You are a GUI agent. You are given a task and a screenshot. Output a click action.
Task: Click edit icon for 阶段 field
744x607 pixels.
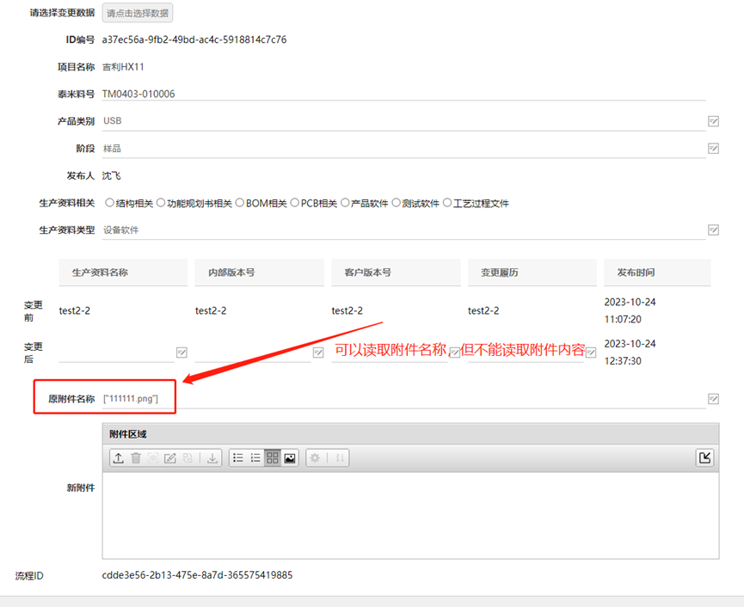pyautogui.click(x=713, y=149)
